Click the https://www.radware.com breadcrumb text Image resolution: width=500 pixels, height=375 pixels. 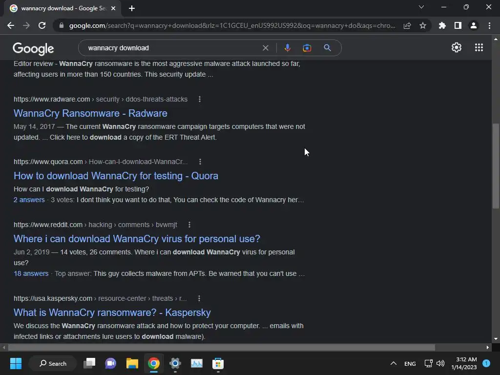tap(52, 99)
